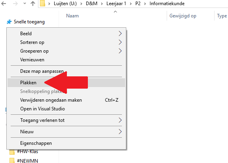Screen dimensions: 228x163
Task: Click the folder icon in the address bar
Action: (42, 3)
